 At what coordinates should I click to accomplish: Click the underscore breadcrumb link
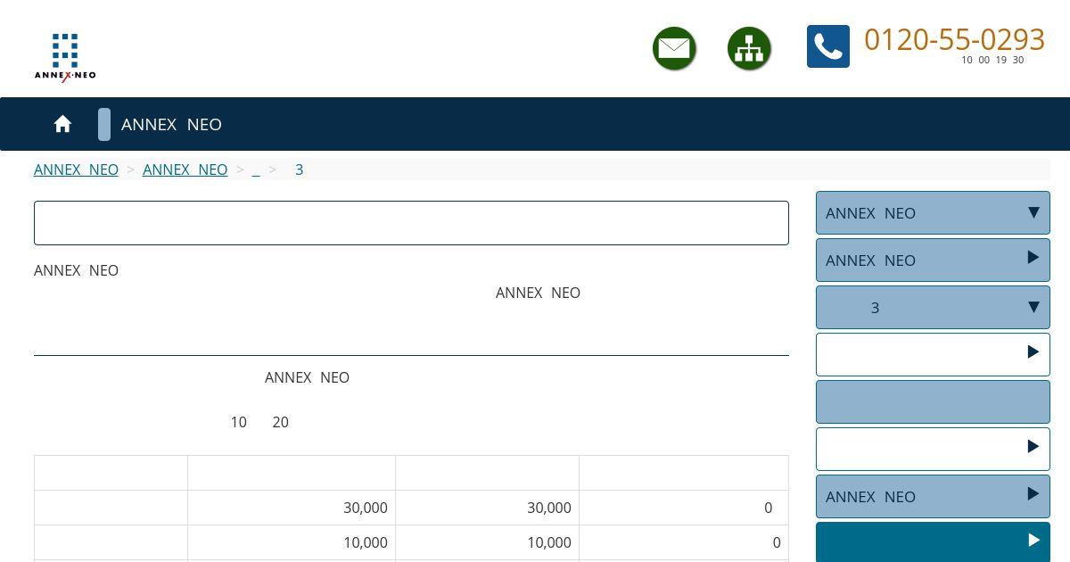tap(256, 169)
